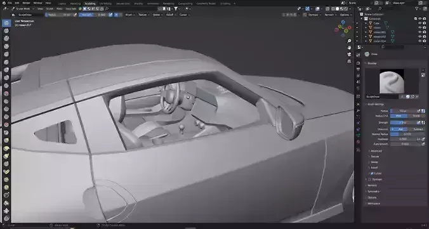
Task: Select the Draw Sharp brush tool
Action: click(6, 31)
